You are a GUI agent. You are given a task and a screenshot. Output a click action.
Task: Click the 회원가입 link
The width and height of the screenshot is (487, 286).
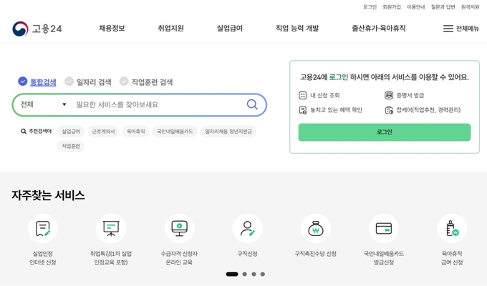(x=392, y=7)
